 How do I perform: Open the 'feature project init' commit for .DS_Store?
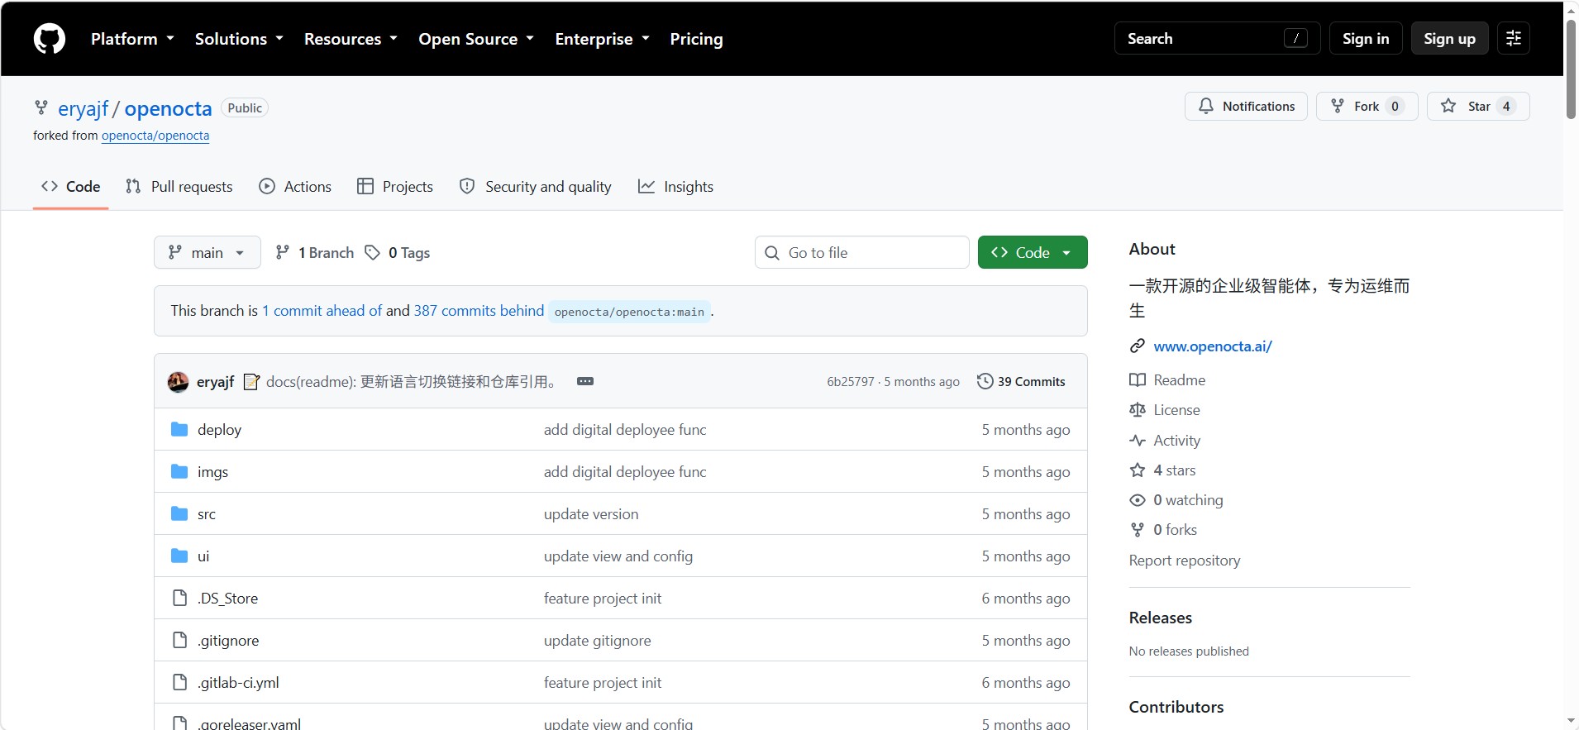pyautogui.click(x=603, y=598)
